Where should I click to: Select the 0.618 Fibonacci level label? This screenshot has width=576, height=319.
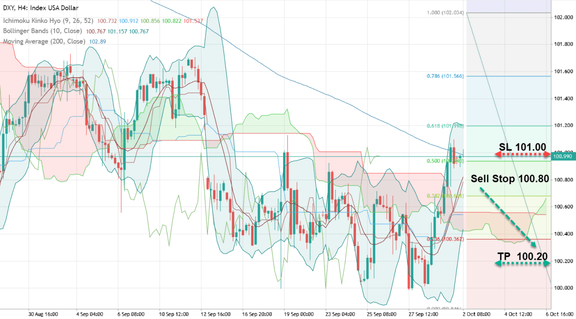tap(445, 126)
